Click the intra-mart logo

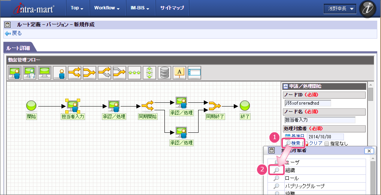pyautogui.click(x=34, y=8)
